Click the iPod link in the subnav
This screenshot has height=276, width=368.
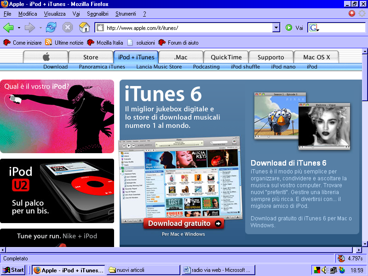pyautogui.click(x=312, y=67)
